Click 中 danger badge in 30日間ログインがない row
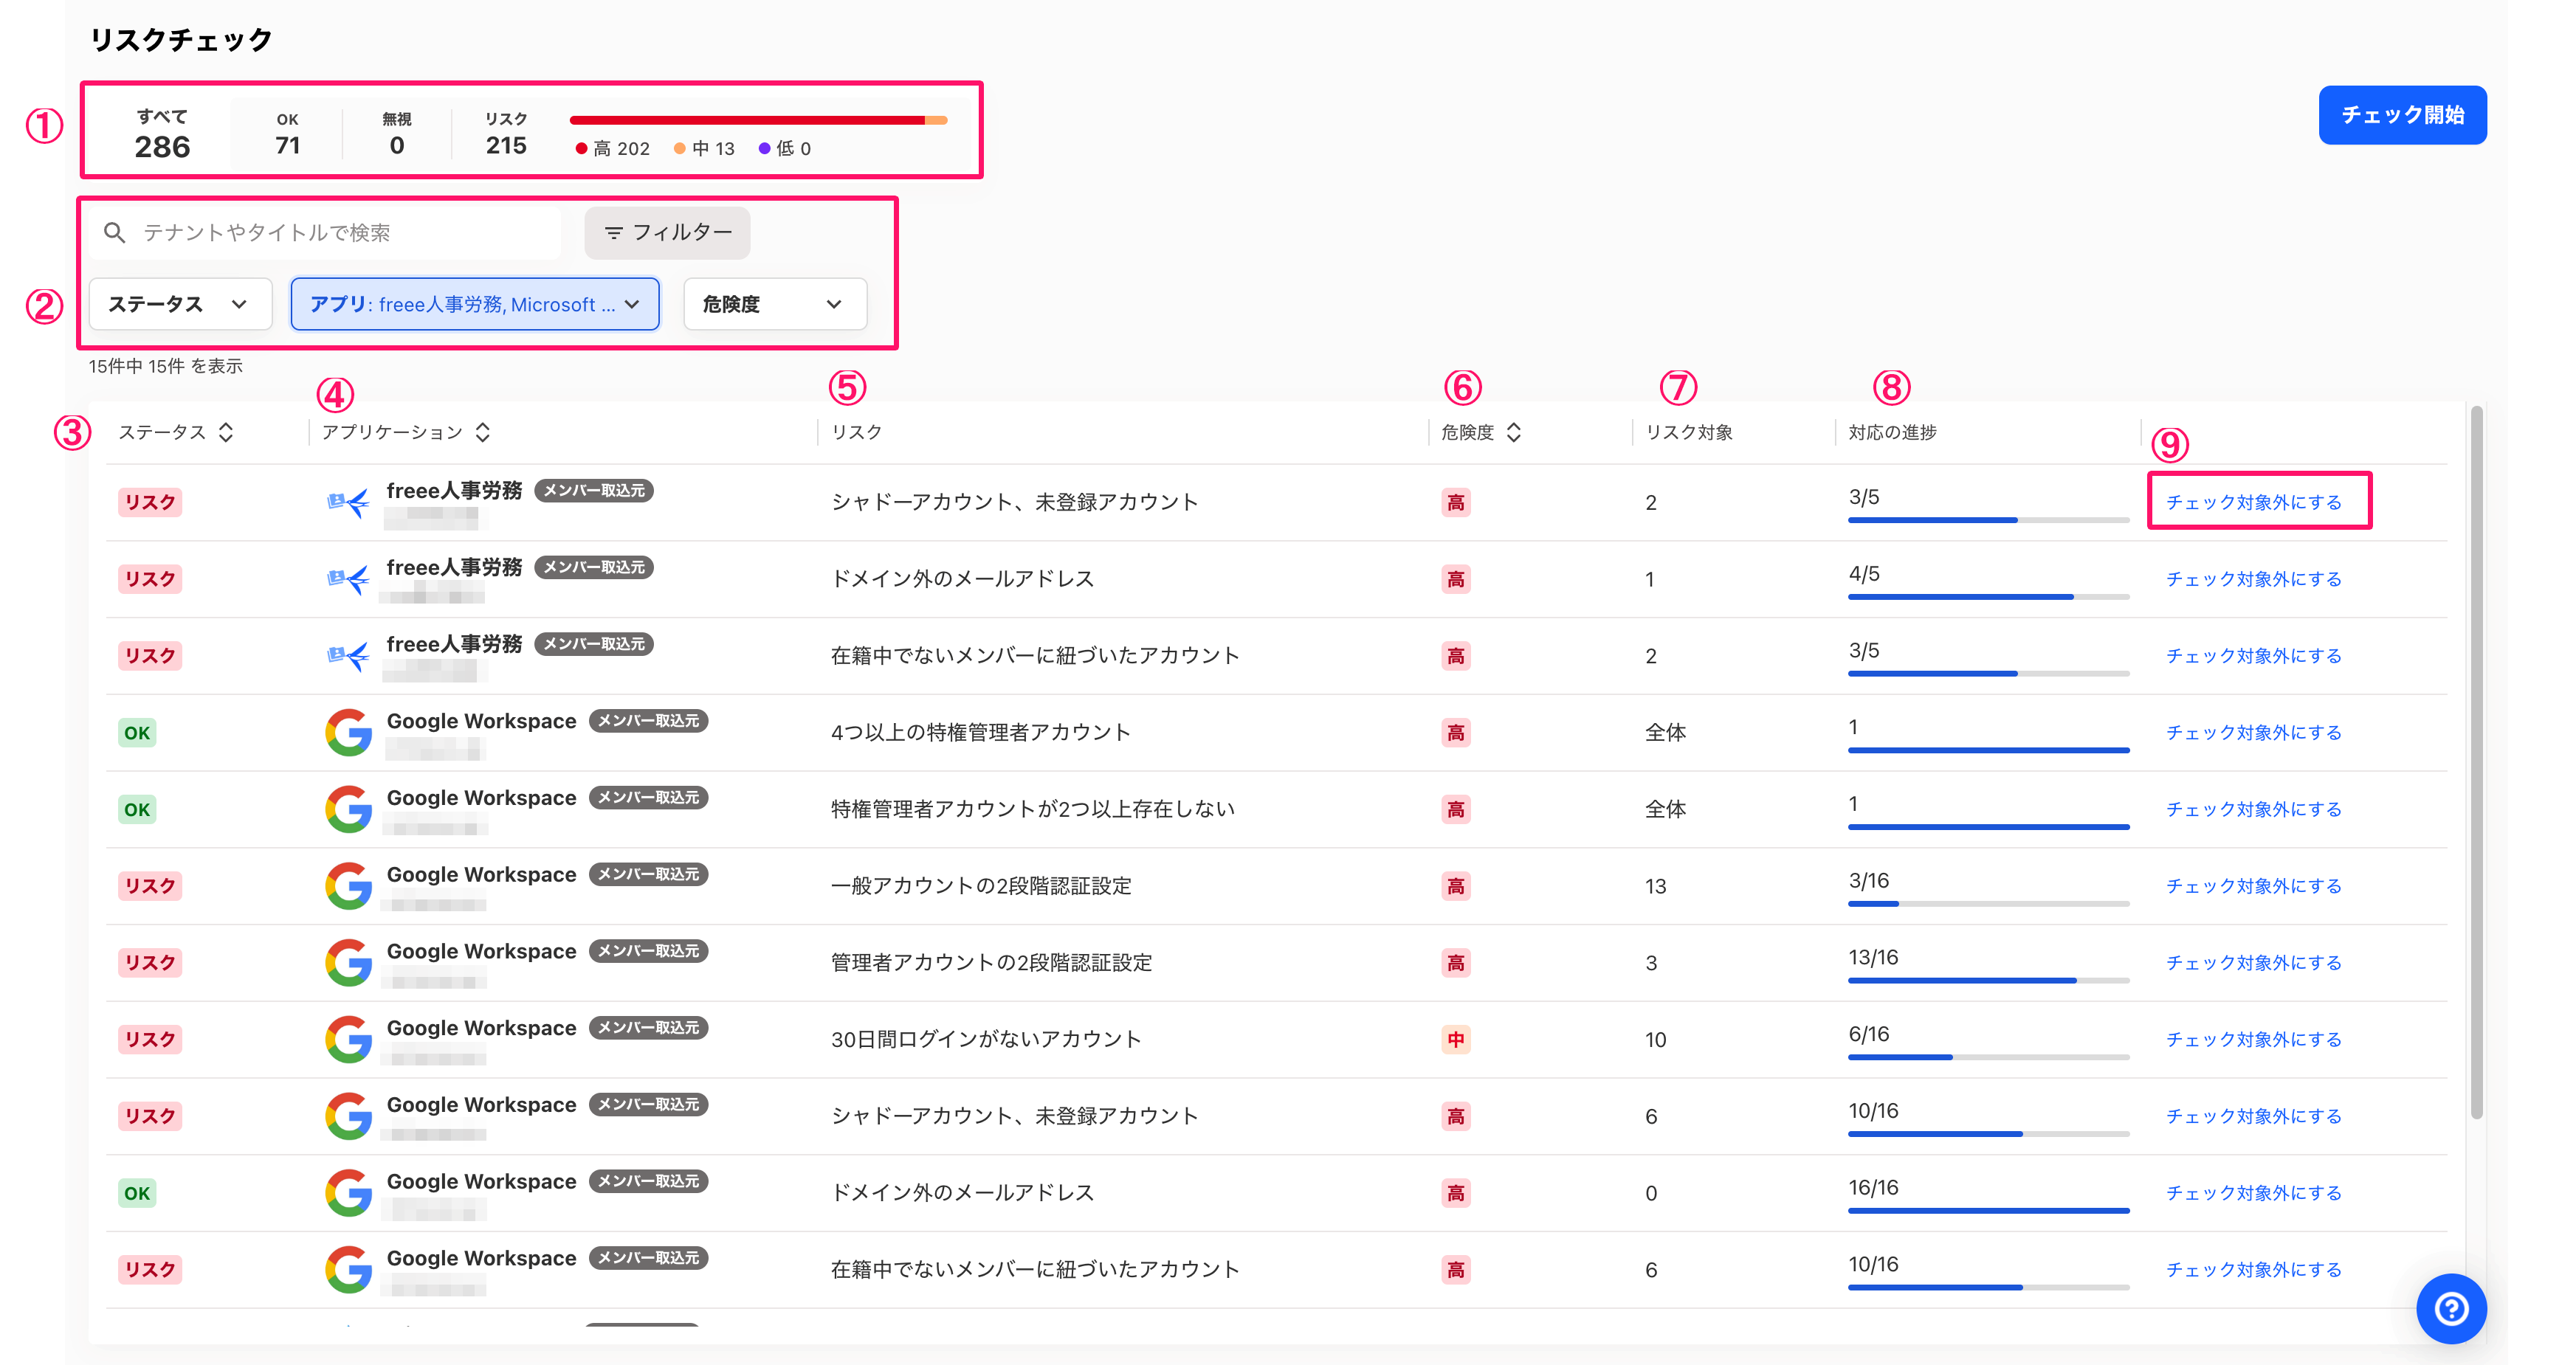 pos(1455,1039)
